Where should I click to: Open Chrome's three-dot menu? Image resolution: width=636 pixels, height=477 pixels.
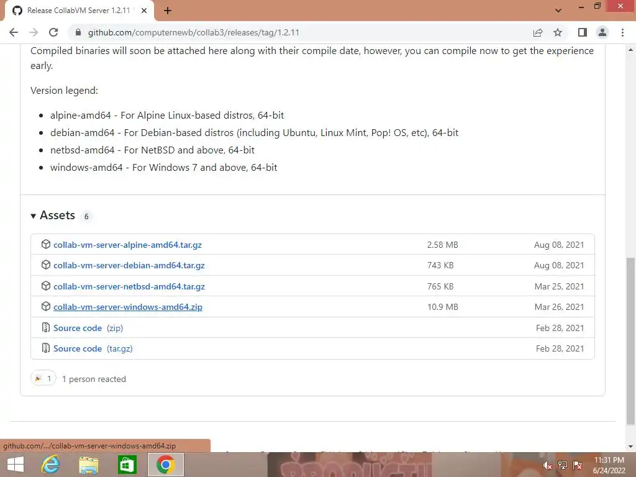(x=622, y=32)
